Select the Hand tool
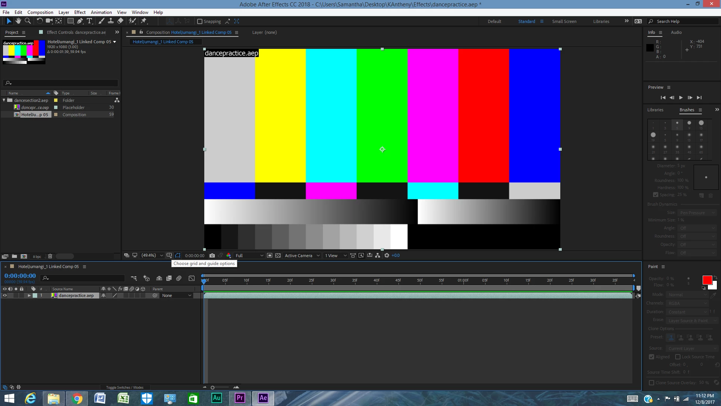The image size is (721, 406). (18, 21)
